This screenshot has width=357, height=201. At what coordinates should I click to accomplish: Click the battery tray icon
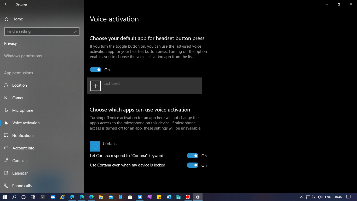314,197
